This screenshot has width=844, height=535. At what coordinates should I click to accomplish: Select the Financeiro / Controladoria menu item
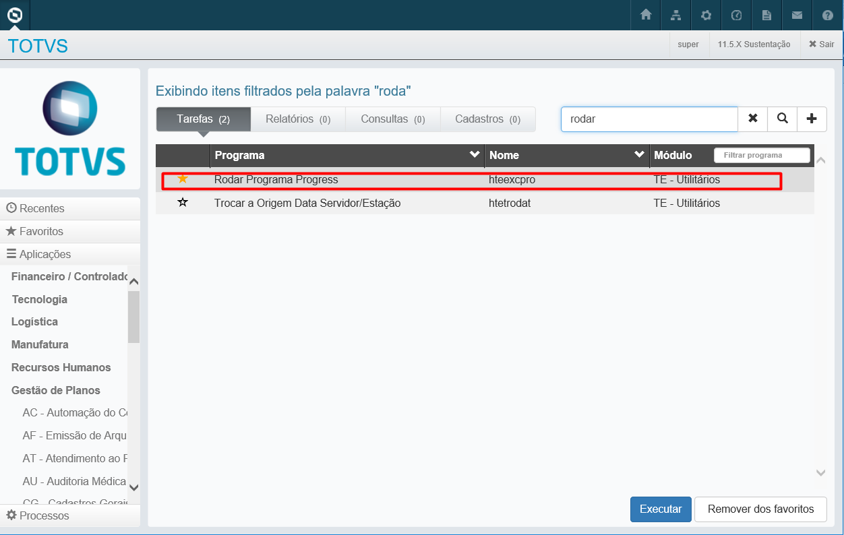(69, 276)
